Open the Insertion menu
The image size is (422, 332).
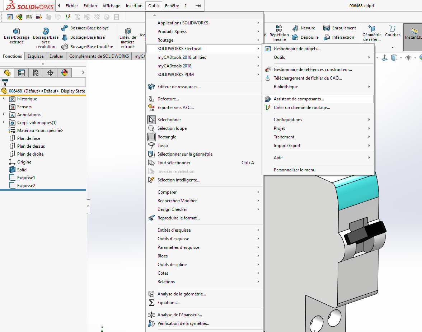(134, 6)
